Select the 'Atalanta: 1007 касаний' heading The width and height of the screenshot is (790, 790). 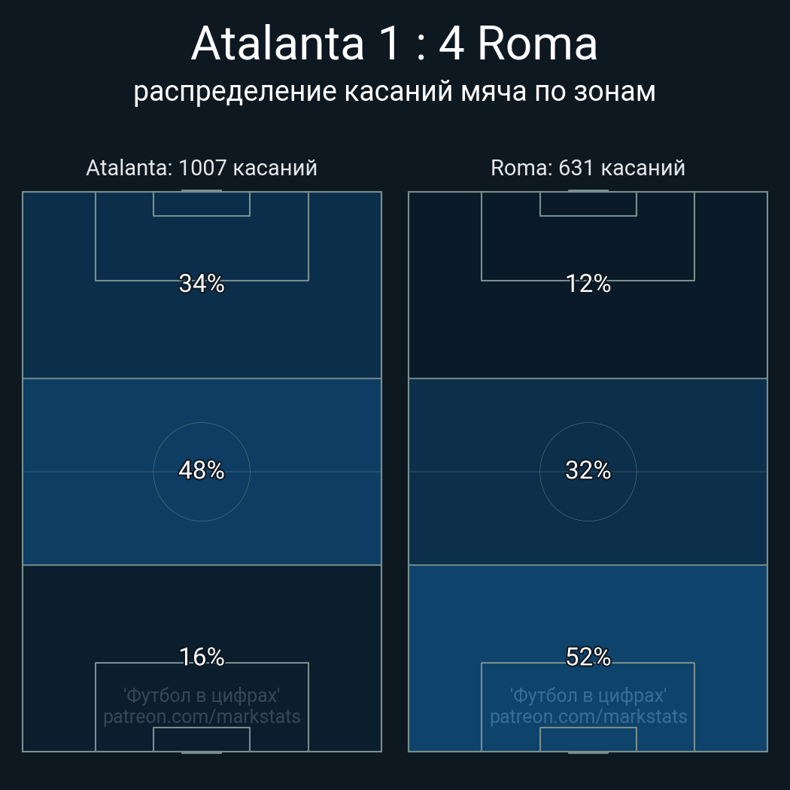(x=202, y=168)
